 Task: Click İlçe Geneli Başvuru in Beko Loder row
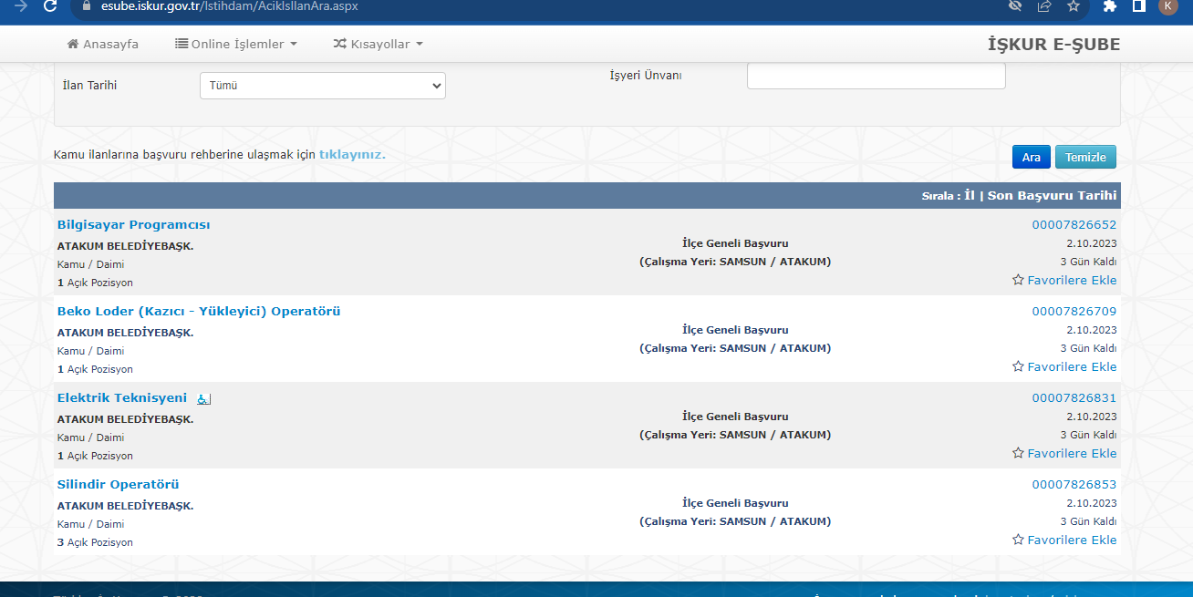point(735,330)
